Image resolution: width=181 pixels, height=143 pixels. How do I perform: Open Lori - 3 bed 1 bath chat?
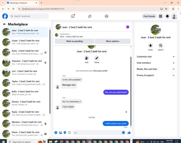coord(25,73)
